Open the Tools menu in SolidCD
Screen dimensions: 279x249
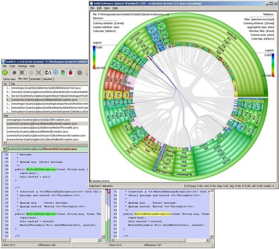12,66
